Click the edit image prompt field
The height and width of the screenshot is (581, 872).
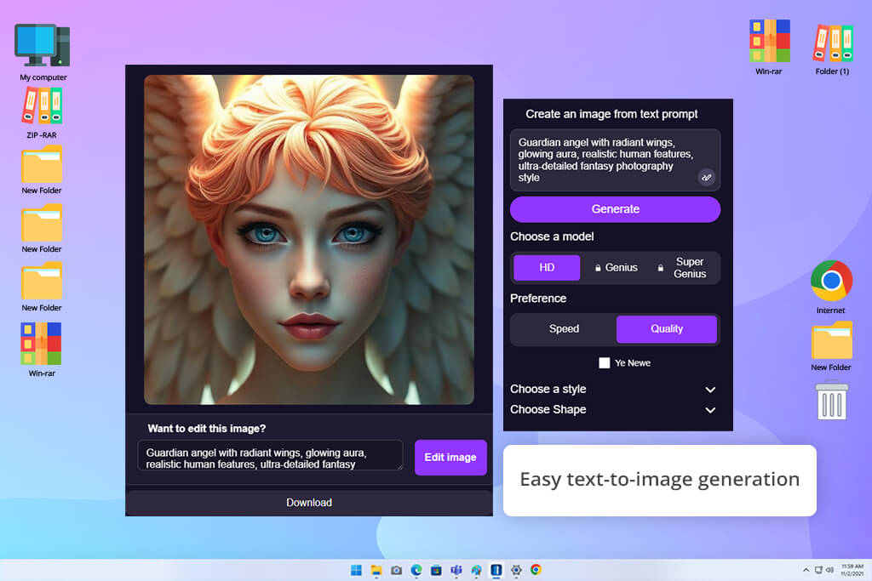(270, 455)
